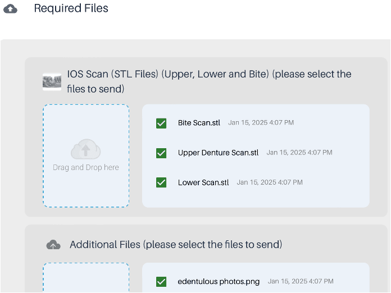Screen dimensions: 391x293
Task: Click the Additional Files section title
Action: [176, 245]
